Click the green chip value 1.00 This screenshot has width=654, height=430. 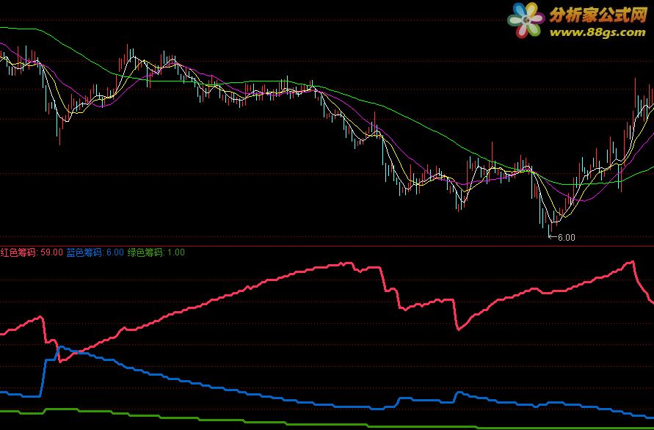click(176, 252)
